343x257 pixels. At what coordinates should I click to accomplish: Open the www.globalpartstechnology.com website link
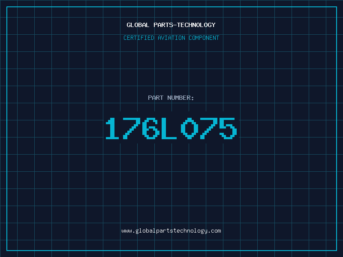171,231
